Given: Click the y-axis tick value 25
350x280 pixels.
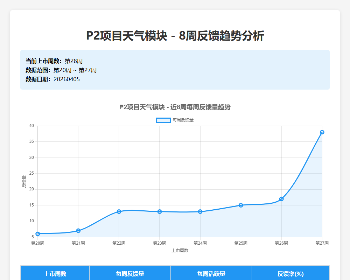Looking at the screenshot, I should click(31, 173).
